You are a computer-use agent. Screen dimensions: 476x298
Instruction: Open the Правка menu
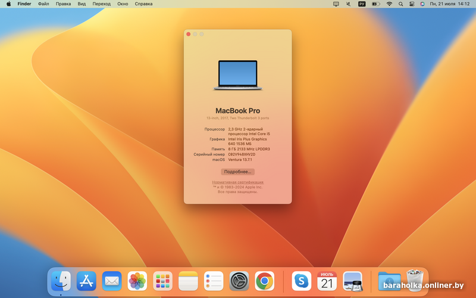[x=63, y=4]
